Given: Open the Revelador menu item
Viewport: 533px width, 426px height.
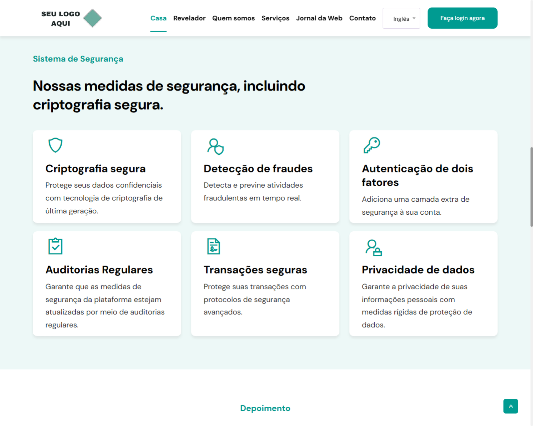Looking at the screenshot, I should coord(189,18).
